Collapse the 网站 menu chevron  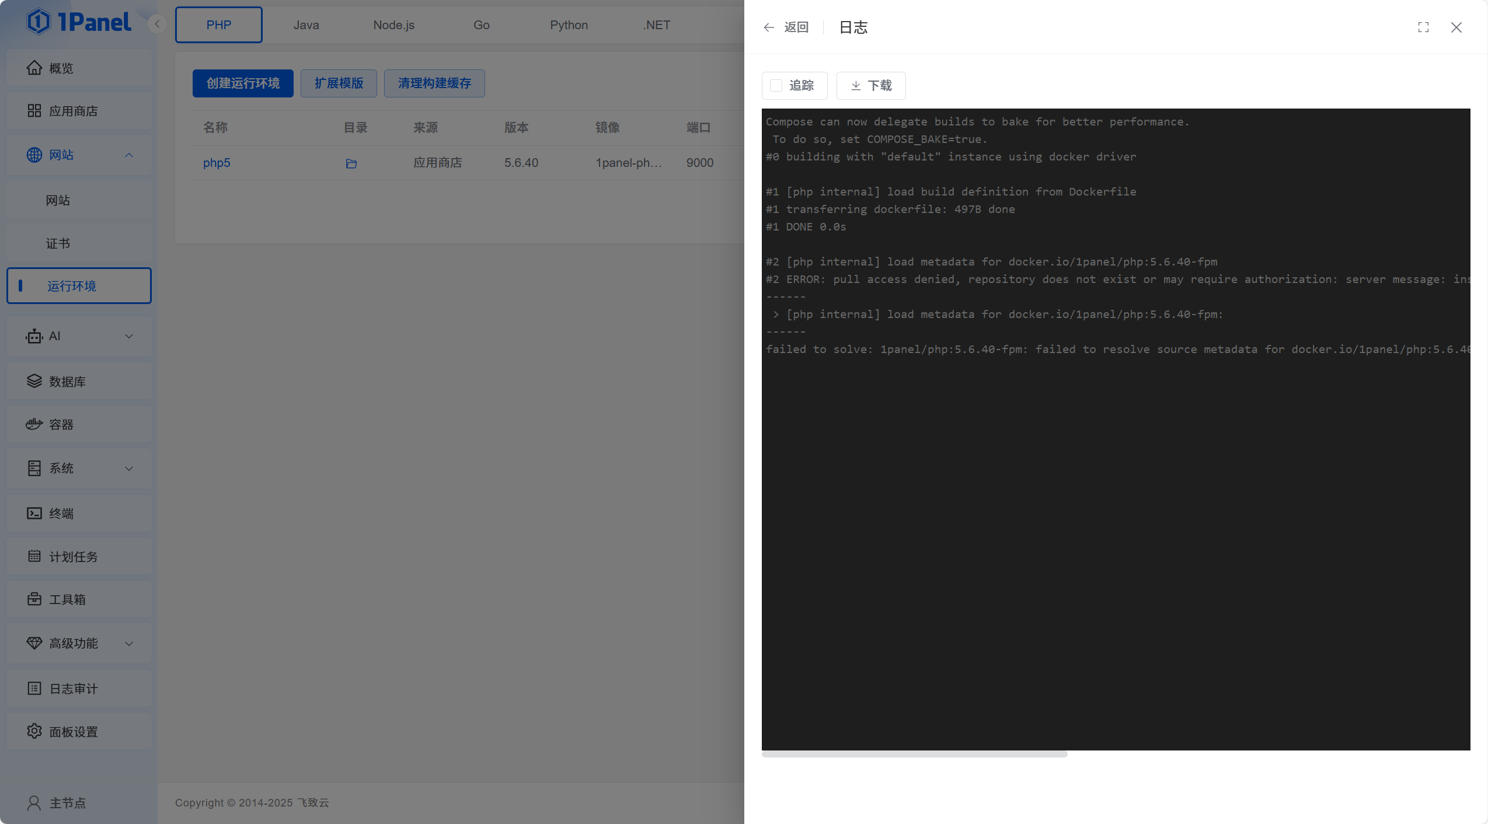[x=129, y=155]
